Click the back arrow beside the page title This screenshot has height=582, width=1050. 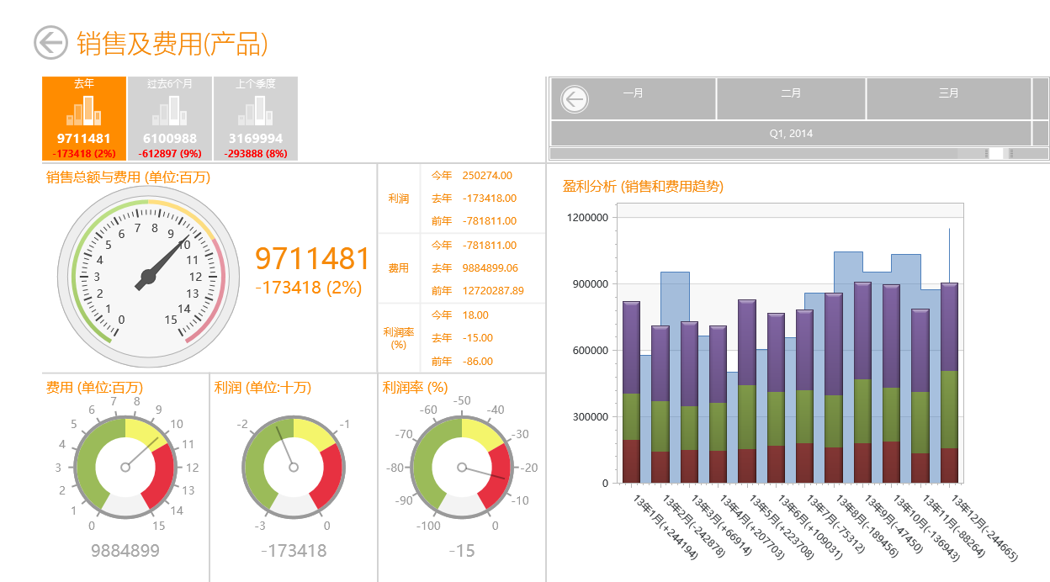point(50,42)
